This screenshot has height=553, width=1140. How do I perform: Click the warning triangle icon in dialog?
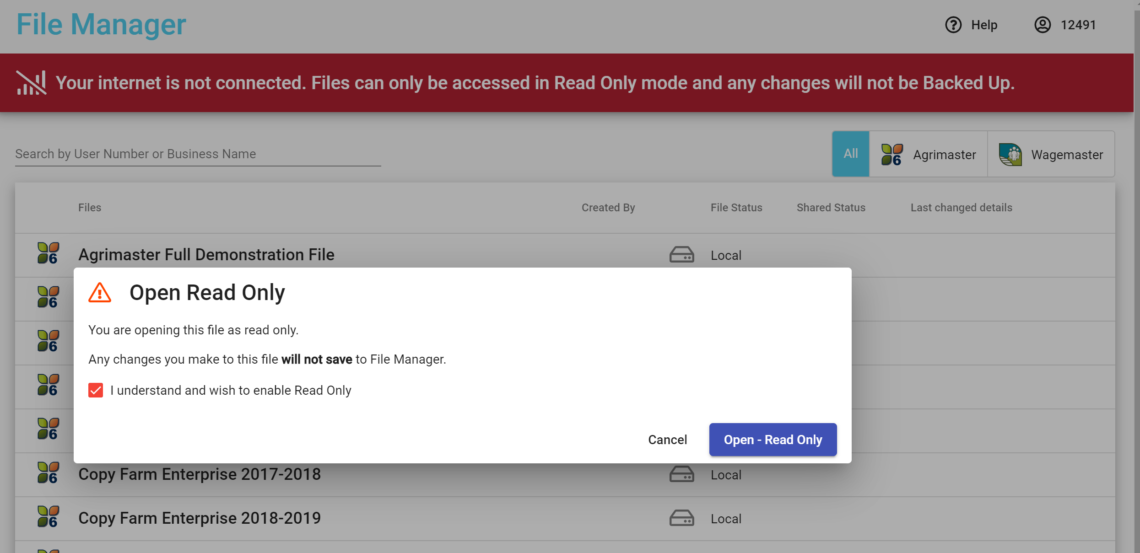100,293
